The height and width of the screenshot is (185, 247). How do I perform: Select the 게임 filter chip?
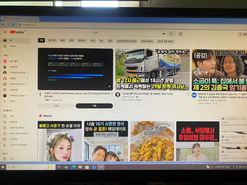pyautogui.click(x=71, y=41)
